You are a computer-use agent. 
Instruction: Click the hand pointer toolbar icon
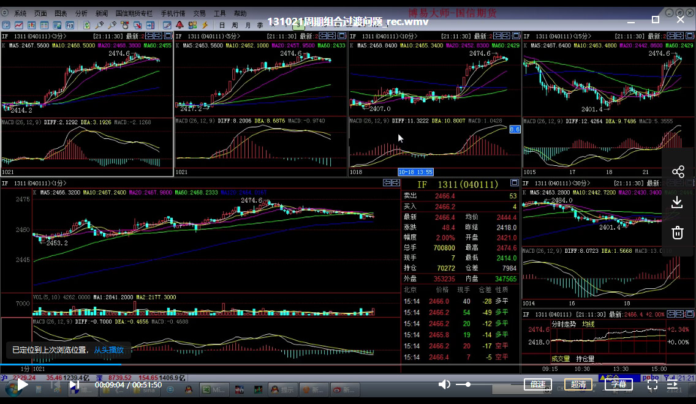[x=125, y=25]
